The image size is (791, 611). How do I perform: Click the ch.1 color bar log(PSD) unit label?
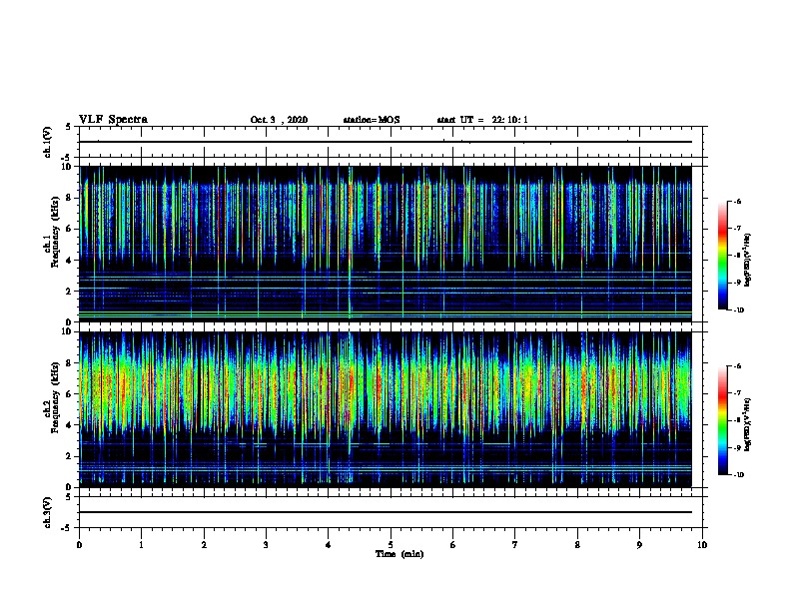[x=747, y=260]
